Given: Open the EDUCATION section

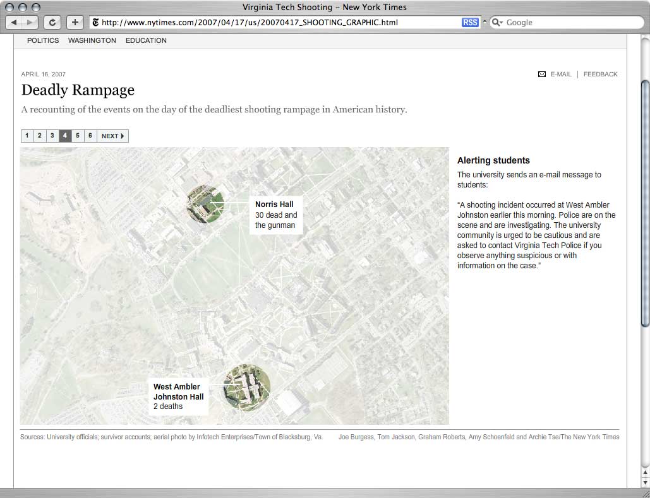Looking at the screenshot, I should click(146, 40).
